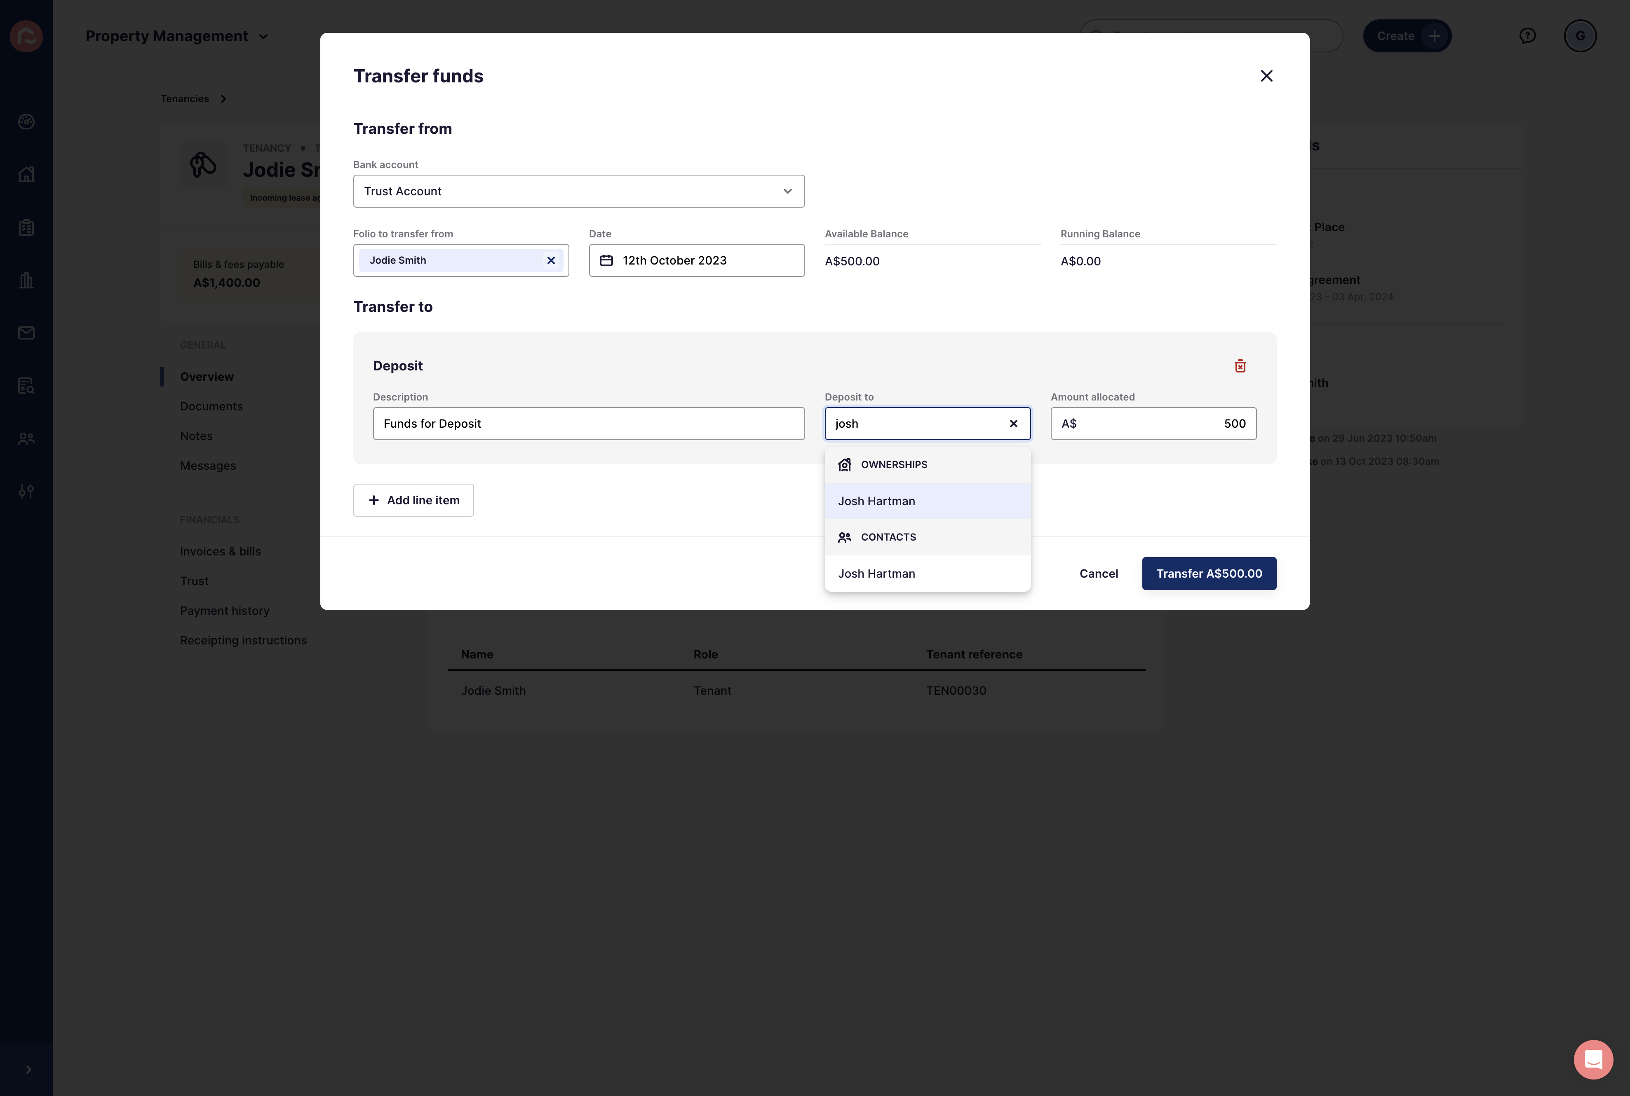Image resolution: width=1630 pixels, height=1096 pixels.
Task: Open the settings sliders sidebar icon
Action: (x=26, y=492)
